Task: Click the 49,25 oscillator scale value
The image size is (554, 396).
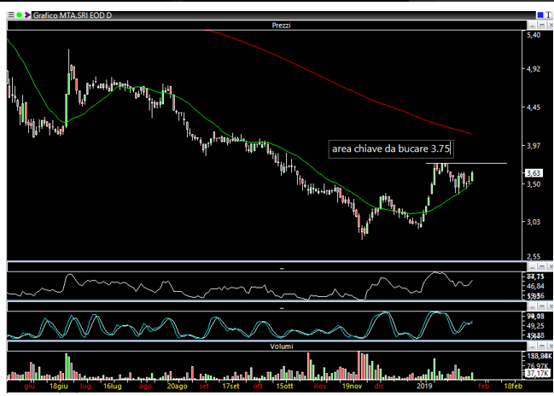Action: pos(535,326)
